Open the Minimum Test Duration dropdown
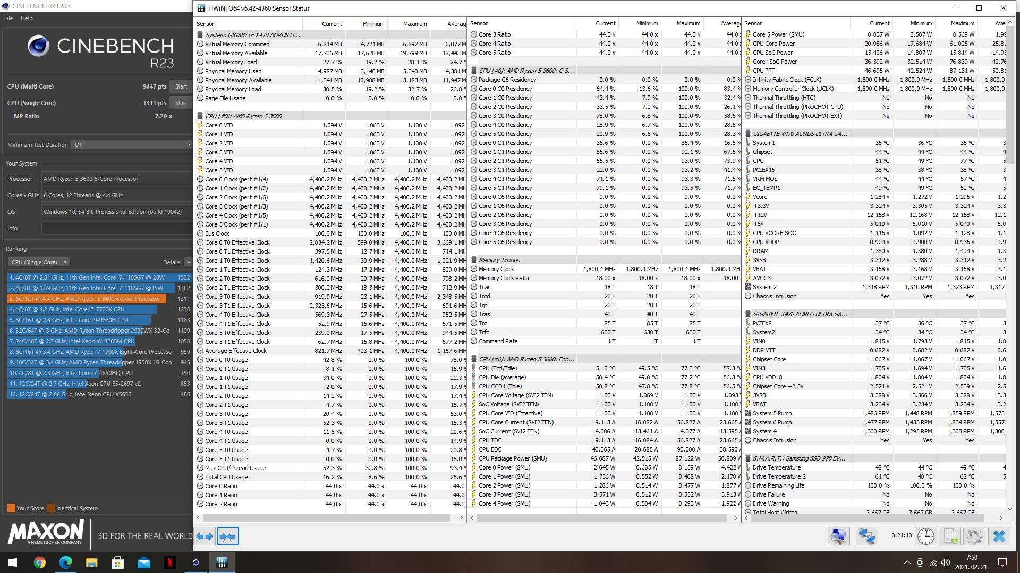Screen dimensions: 1020x573 (131, 145)
